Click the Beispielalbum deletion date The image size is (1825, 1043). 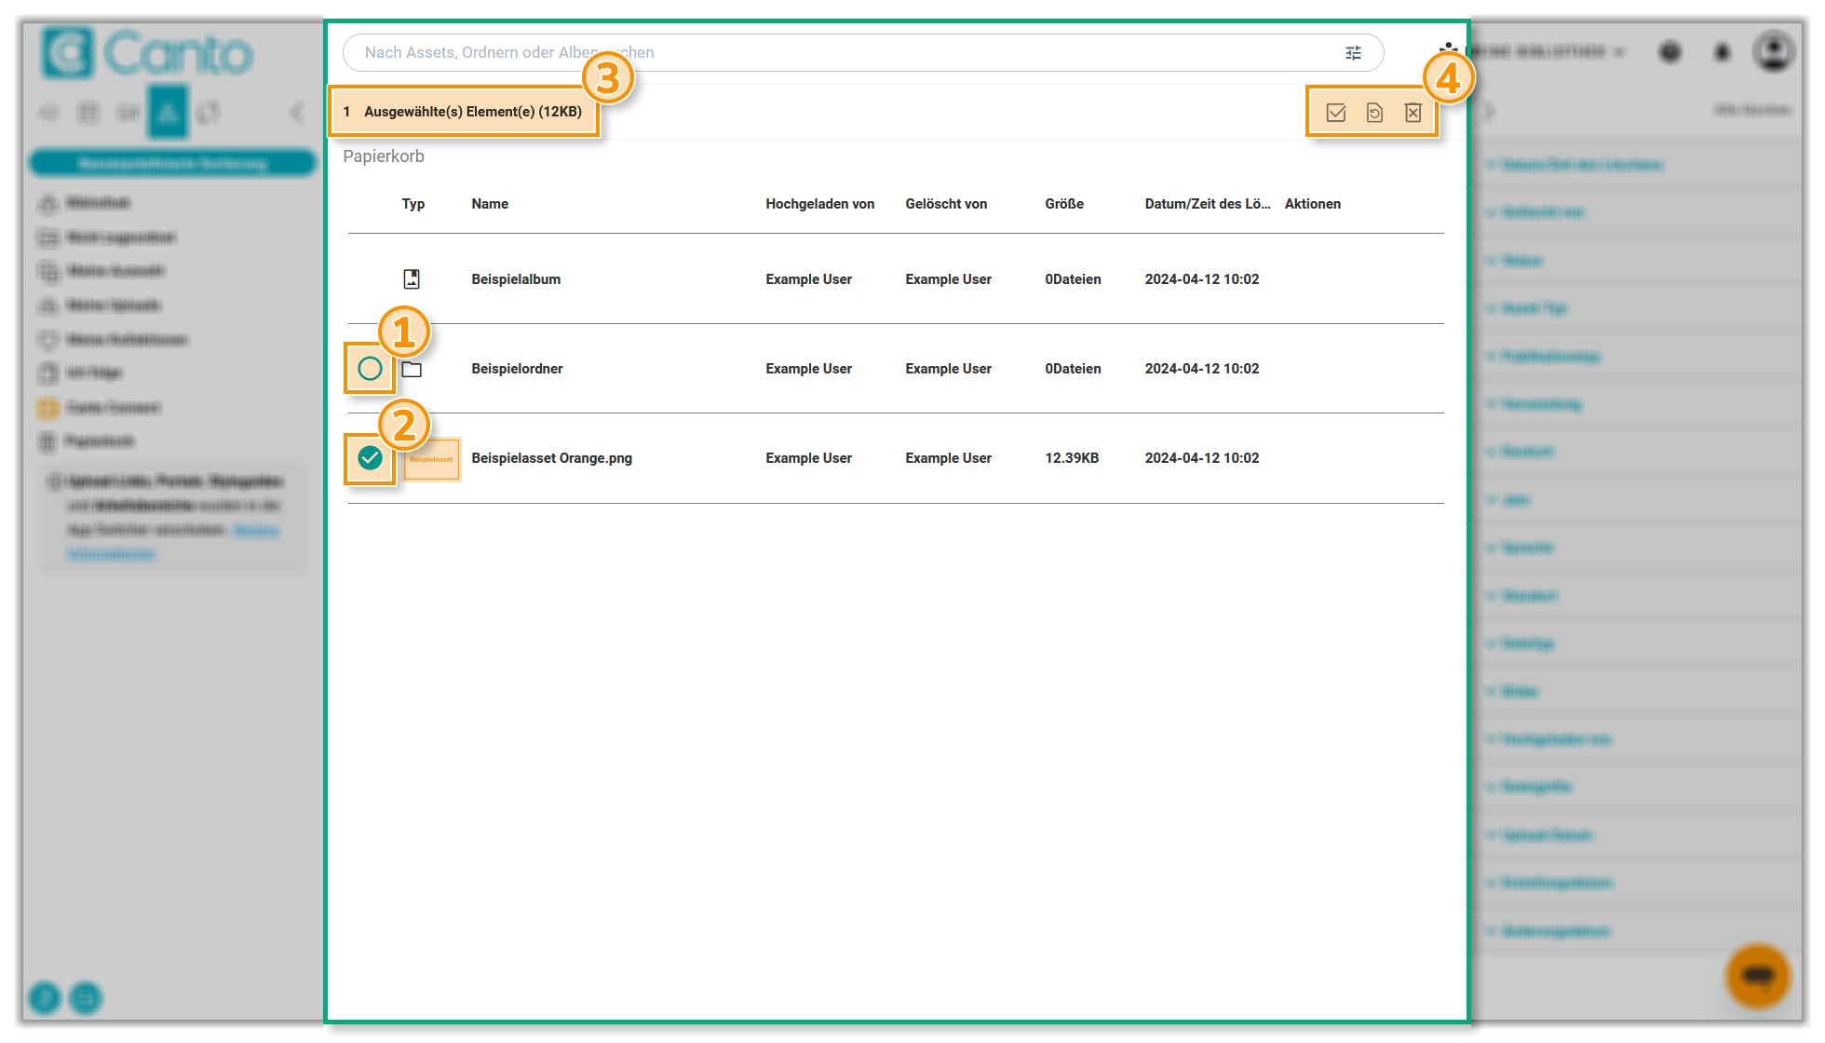(1202, 279)
